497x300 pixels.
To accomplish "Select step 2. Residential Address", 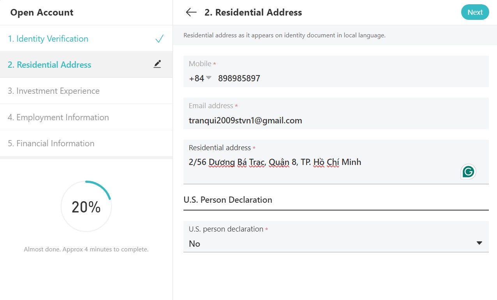I will click(86, 65).
